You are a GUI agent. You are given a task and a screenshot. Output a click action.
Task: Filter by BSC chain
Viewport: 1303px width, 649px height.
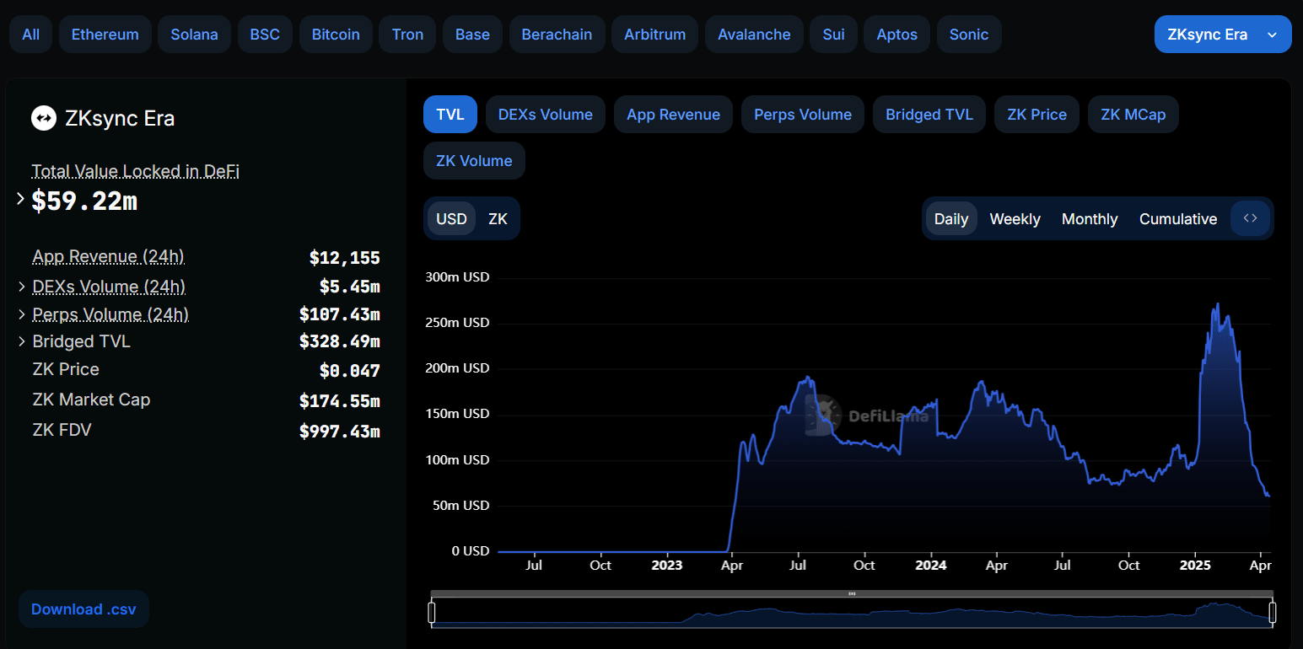265,35
